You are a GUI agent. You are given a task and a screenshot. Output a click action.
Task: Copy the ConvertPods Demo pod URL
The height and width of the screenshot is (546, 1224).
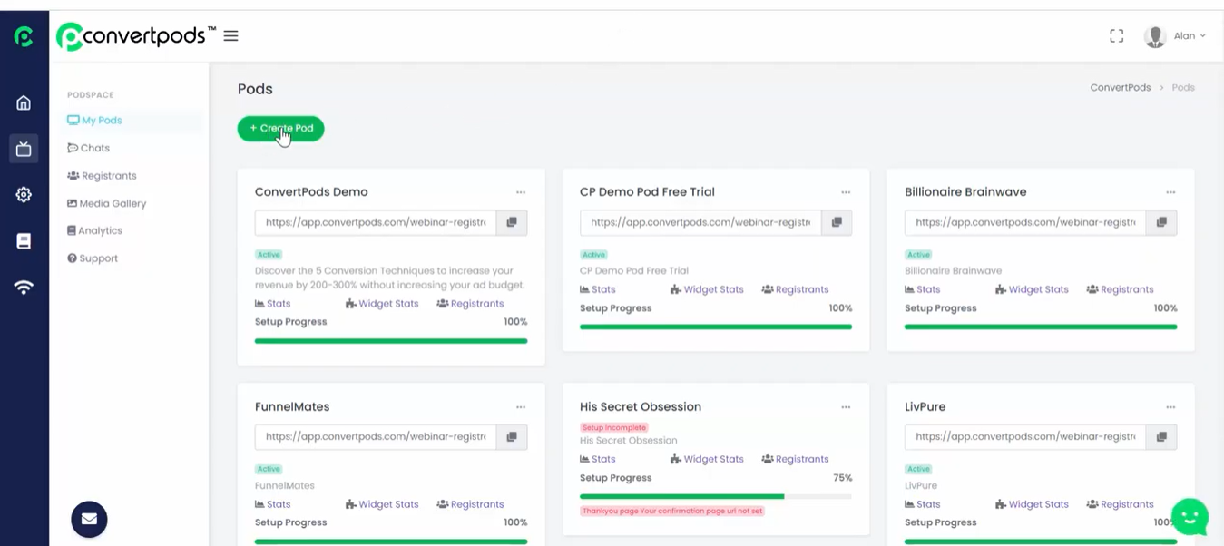(512, 222)
